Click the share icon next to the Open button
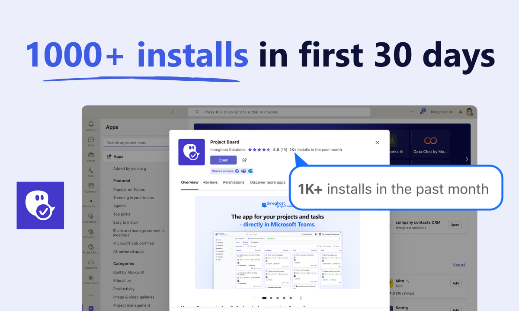The image size is (519, 311). (244, 160)
